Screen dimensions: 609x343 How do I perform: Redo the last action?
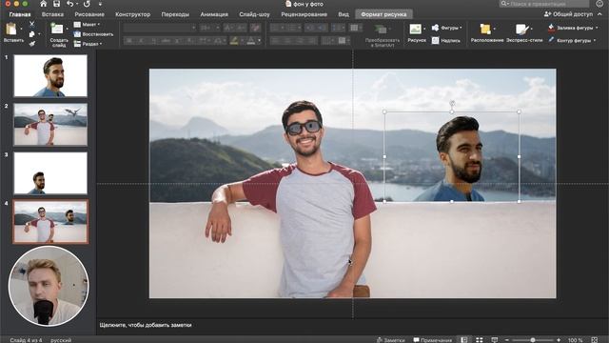(x=87, y=4)
